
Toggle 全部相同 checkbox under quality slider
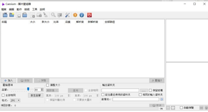tap(3, 95)
